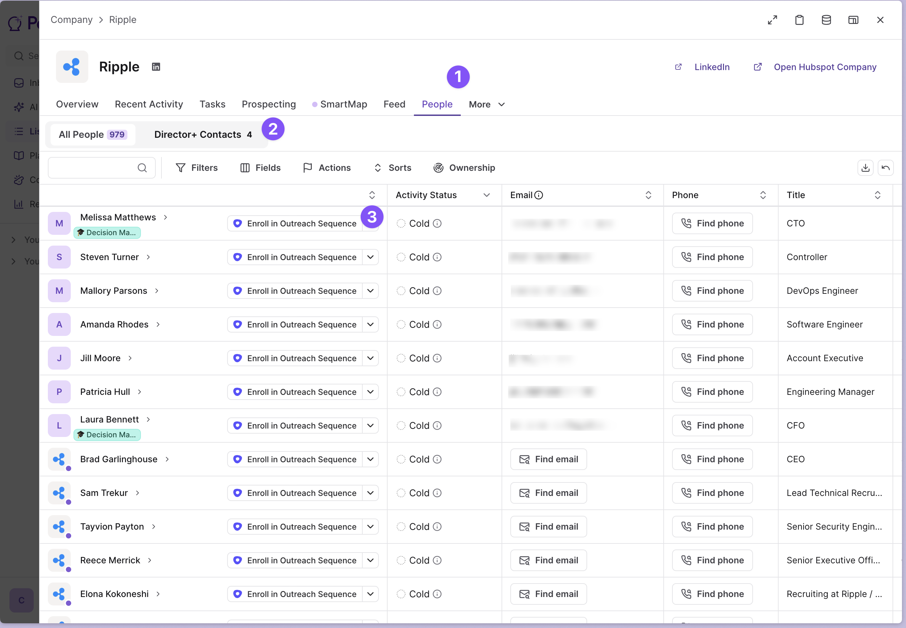The image size is (906, 628).
Task: Click inside the people search field
Action: (92, 168)
